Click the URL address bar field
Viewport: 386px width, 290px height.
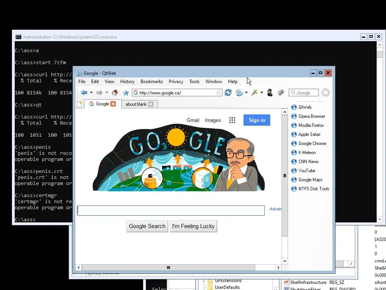pos(177,93)
